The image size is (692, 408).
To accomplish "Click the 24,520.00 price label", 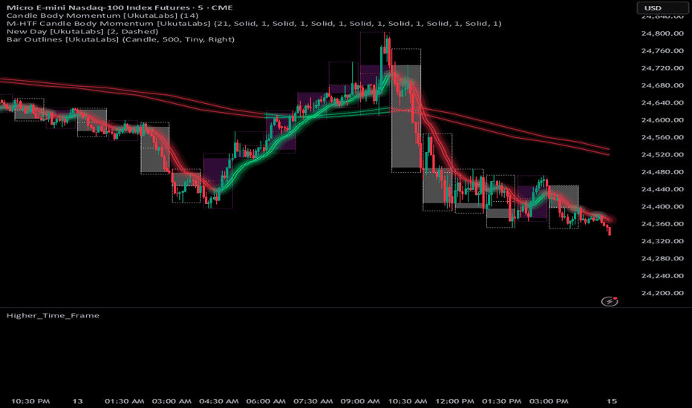I will pos(662,154).
